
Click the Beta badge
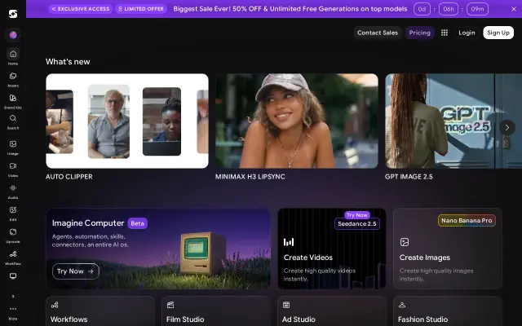(138, 223)
